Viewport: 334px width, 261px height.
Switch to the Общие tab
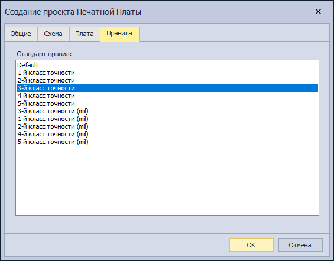point(21,34)
